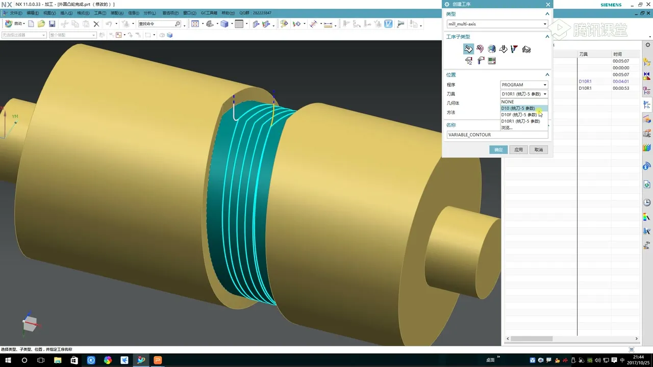The width and height of the screenshot is (653, 367).
Task: Choose D10F (铣刀-5 参数) from tool list
Action: point(519,115)
